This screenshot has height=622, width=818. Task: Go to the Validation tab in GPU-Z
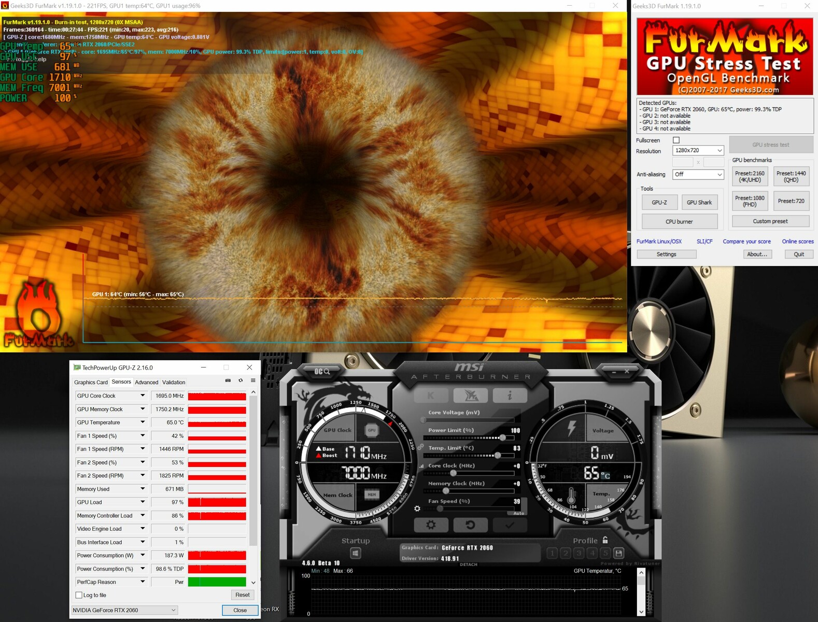tap(174, 383)
